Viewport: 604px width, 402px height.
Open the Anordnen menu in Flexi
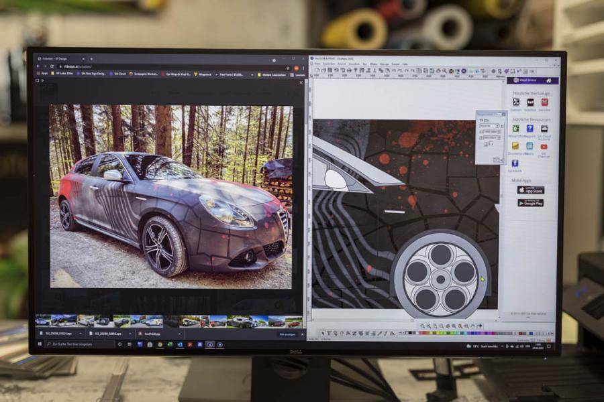point(354,64)
